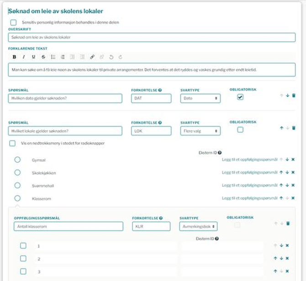Click the Overskrift text field
Screen dimensions: 306x281
coord(152,38)
